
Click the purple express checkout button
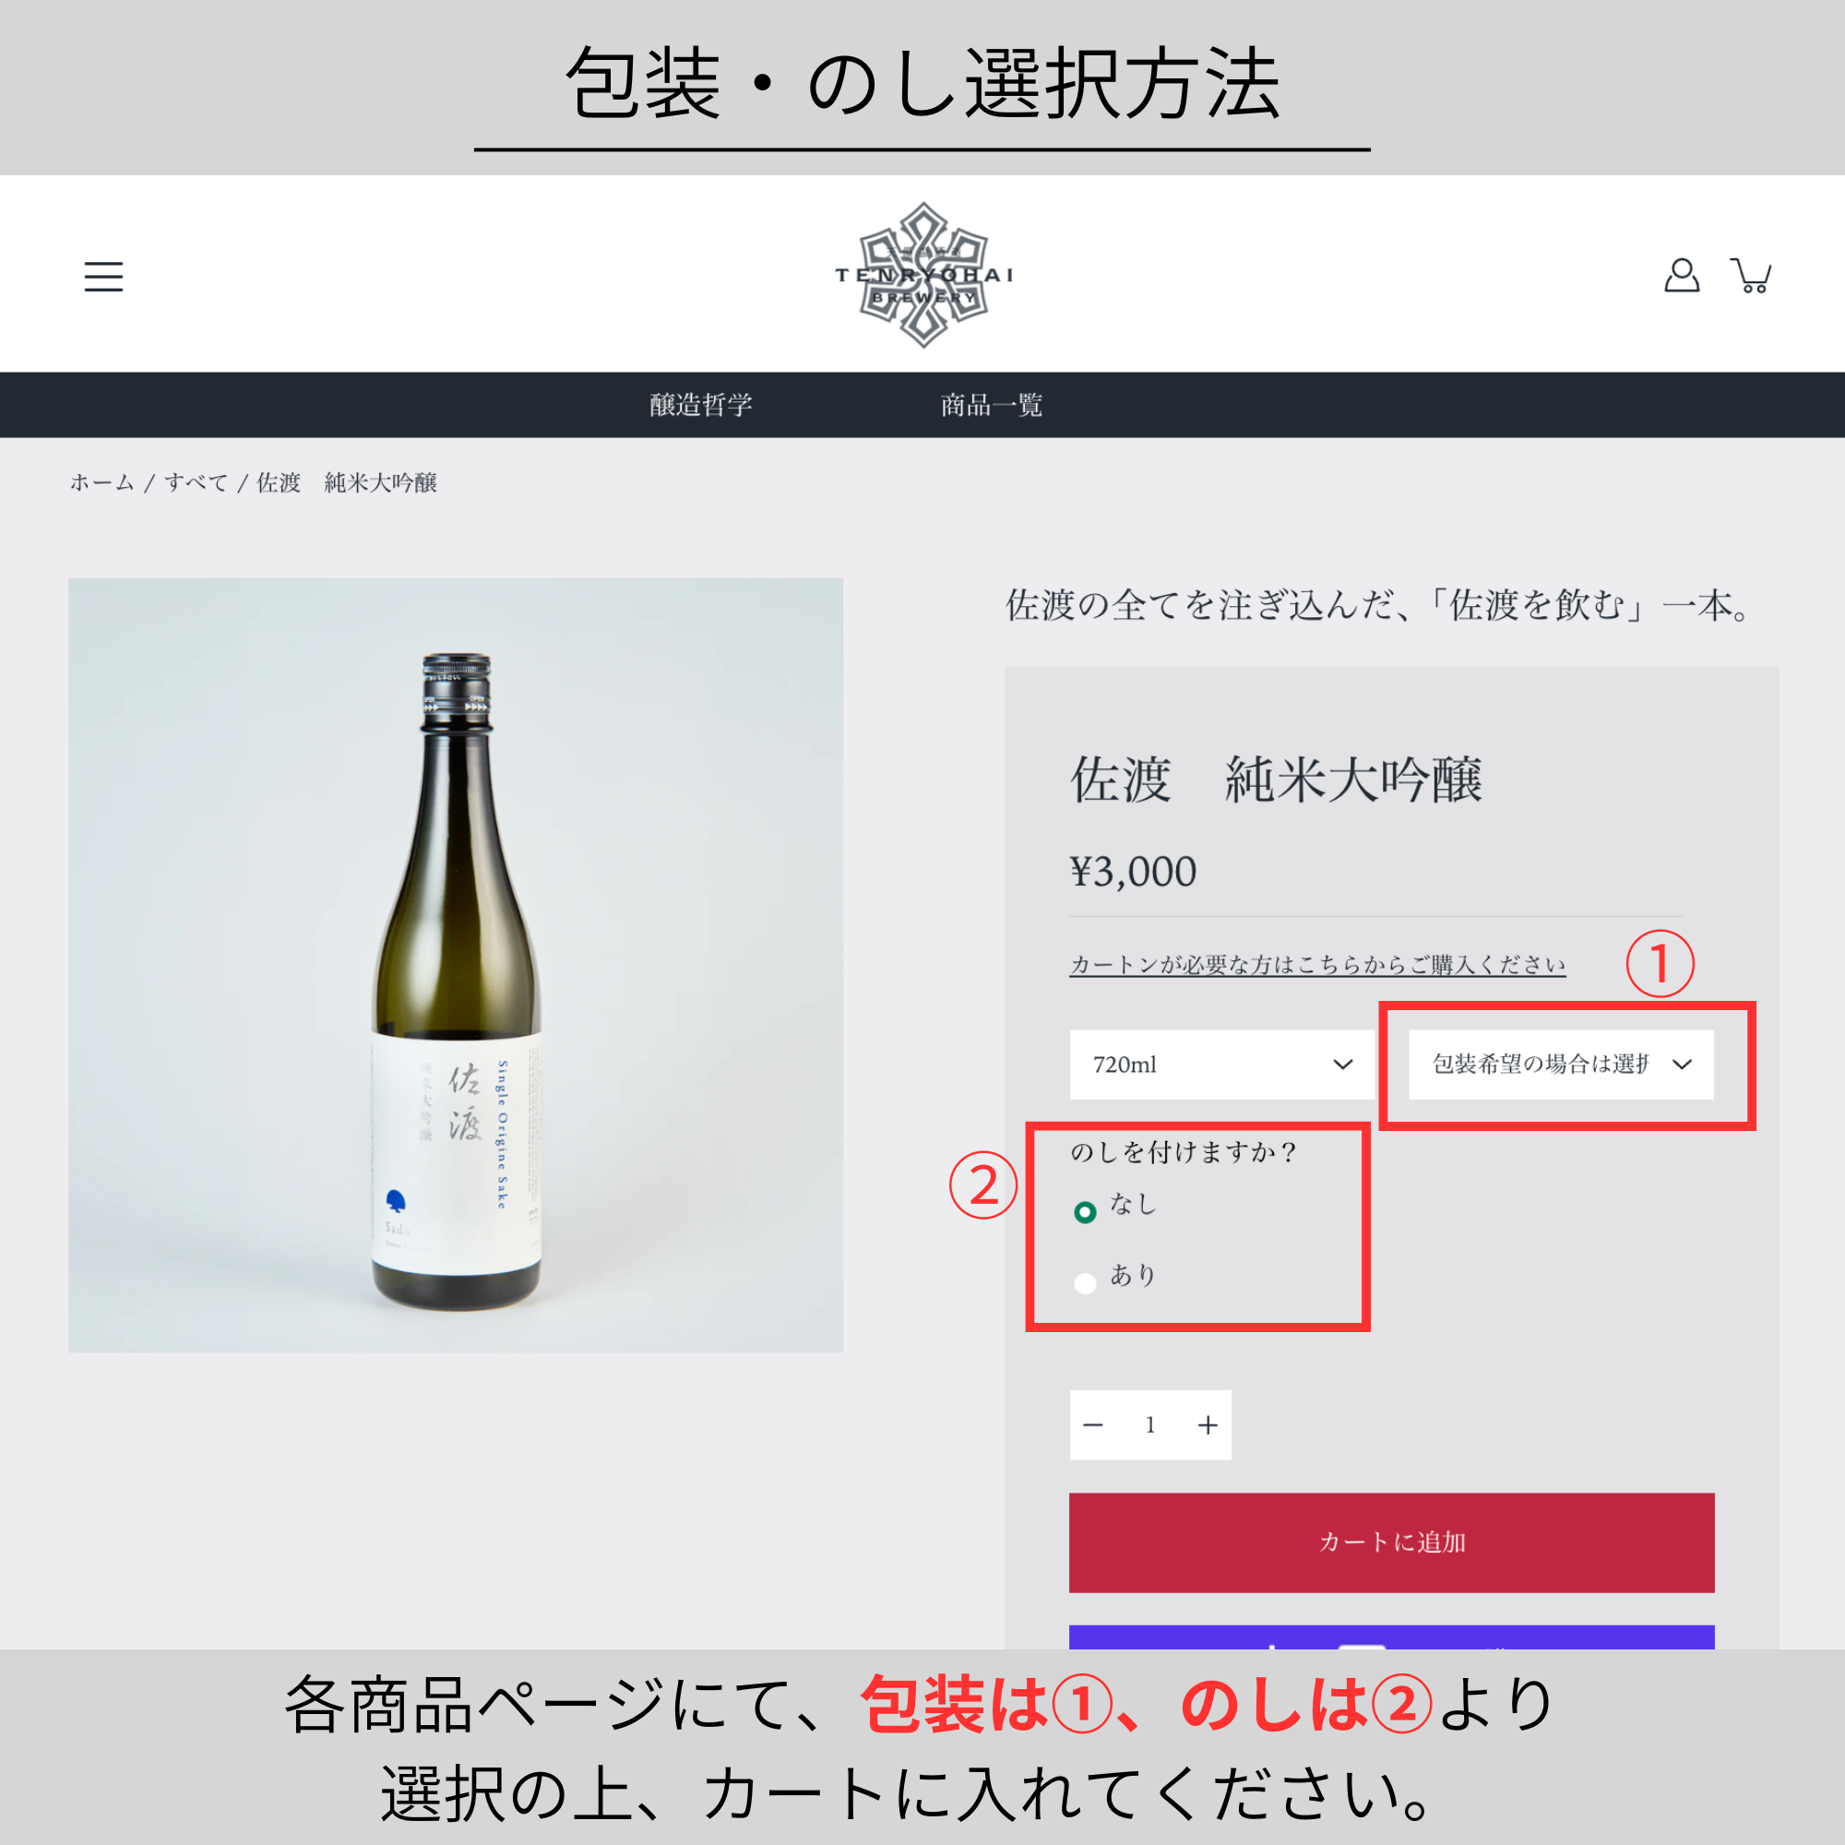coord(1391,1637)
